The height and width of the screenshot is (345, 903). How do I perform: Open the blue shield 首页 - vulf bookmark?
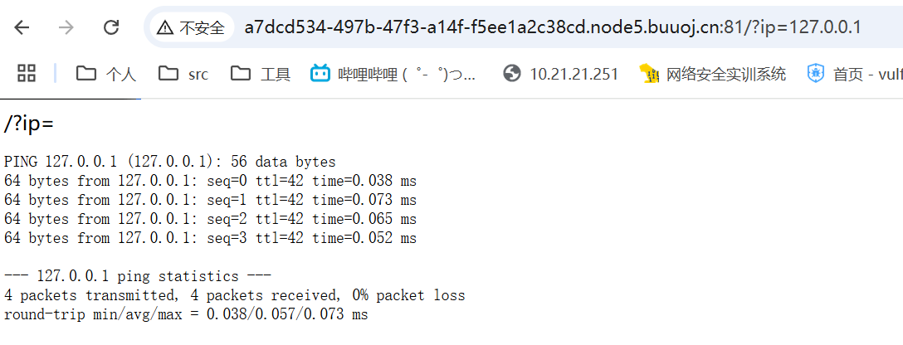click(855, 74)
